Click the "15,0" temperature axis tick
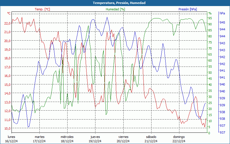 8,84
